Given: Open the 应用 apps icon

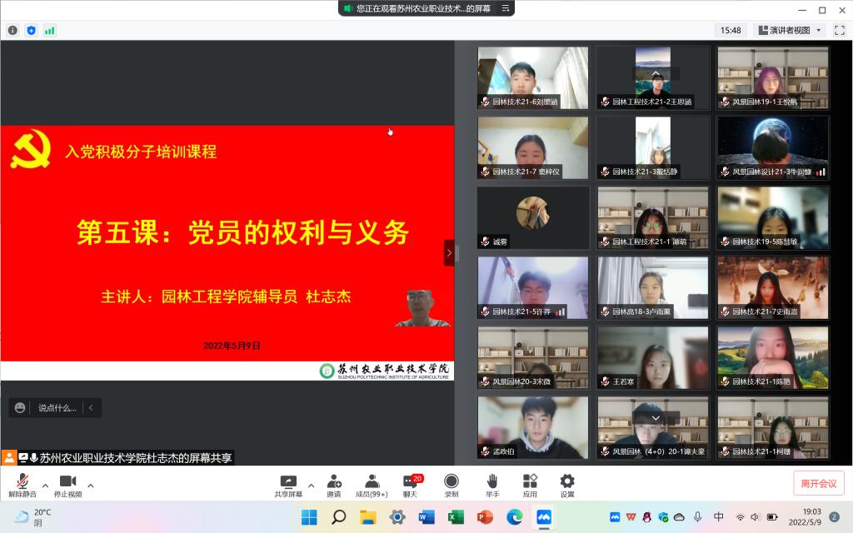Looking at the screenshot, I should 530,486.
